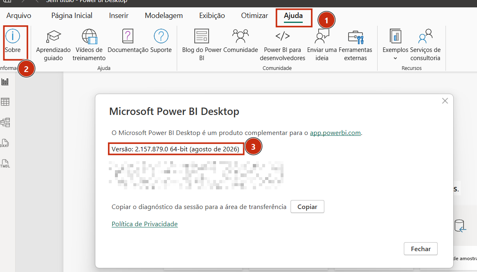Click the Fechar button
The height and width of the screenshot is (272, 477).
[x=421, y=249]
